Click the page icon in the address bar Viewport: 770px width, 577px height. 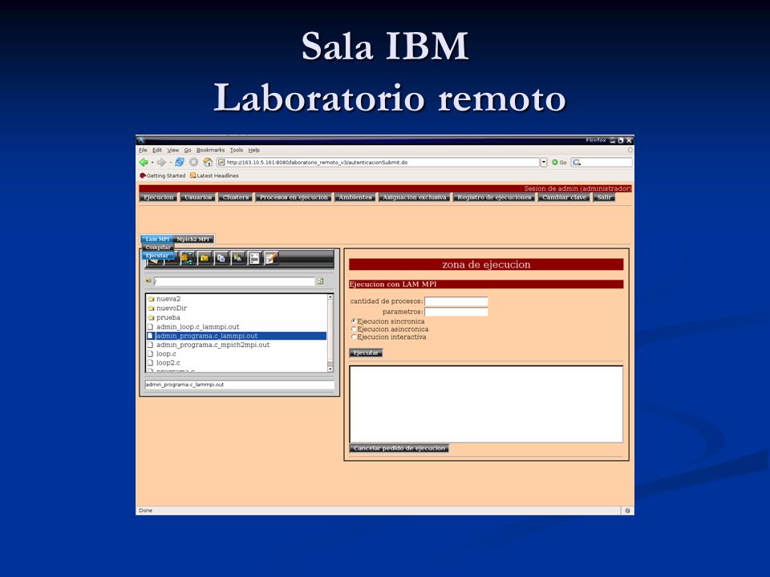[x=221, y=163]
